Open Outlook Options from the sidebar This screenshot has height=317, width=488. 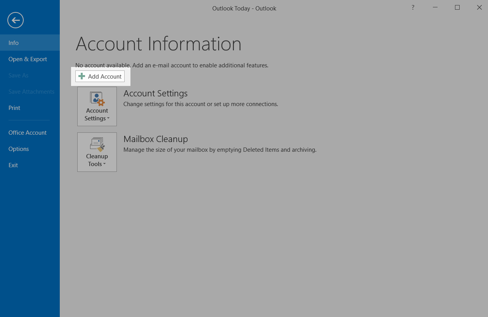19,149
